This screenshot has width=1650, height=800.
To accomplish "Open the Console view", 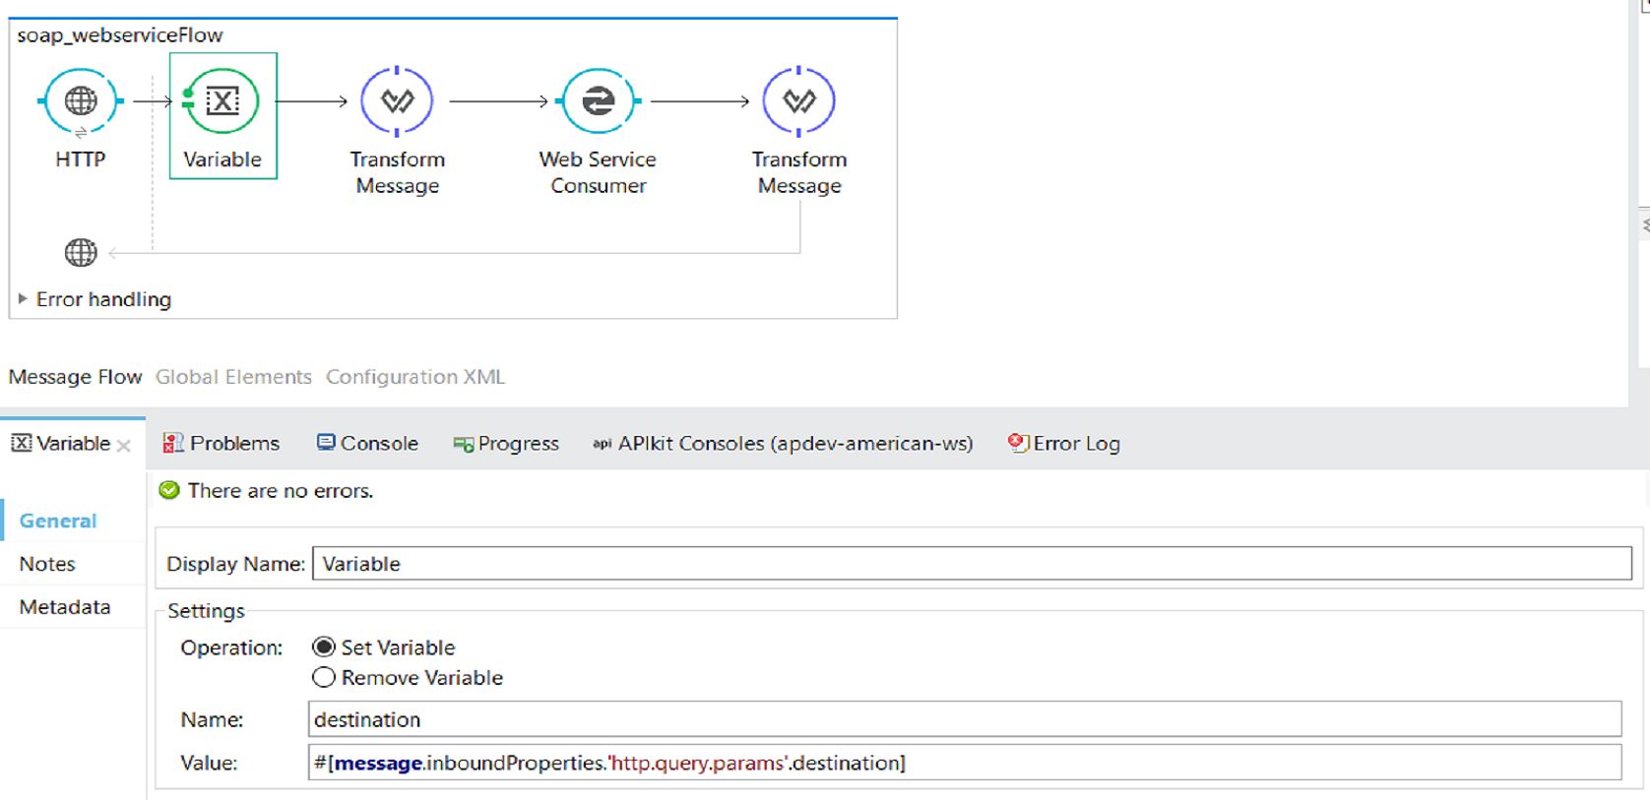I will coord(367,444).
